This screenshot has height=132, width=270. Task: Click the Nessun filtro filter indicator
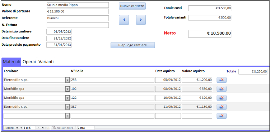click(63, 128)
